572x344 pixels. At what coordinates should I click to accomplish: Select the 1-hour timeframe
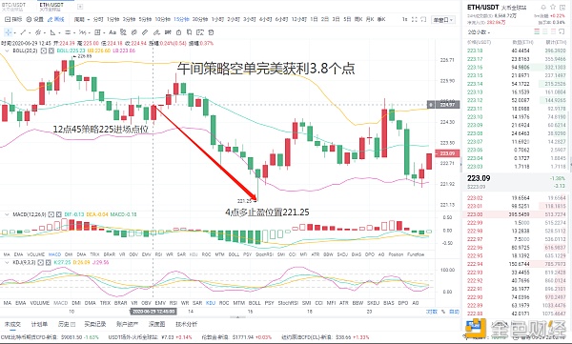pos(217,19)
